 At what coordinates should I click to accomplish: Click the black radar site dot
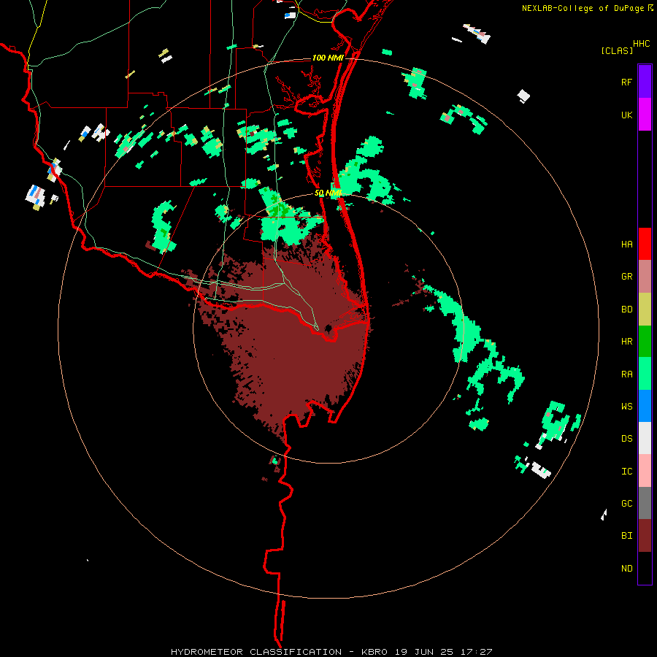pyautogui.click(x=328, y=328)
